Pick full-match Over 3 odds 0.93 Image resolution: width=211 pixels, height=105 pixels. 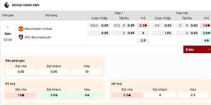[x=194, y=25]
